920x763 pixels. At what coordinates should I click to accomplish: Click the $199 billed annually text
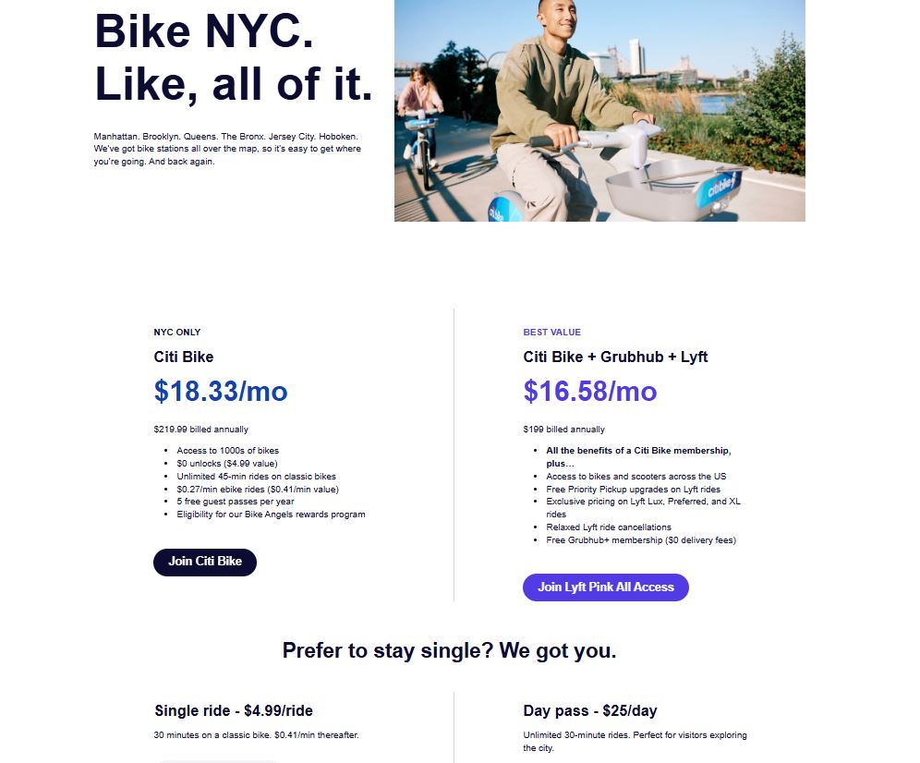[x=563, y=429]
